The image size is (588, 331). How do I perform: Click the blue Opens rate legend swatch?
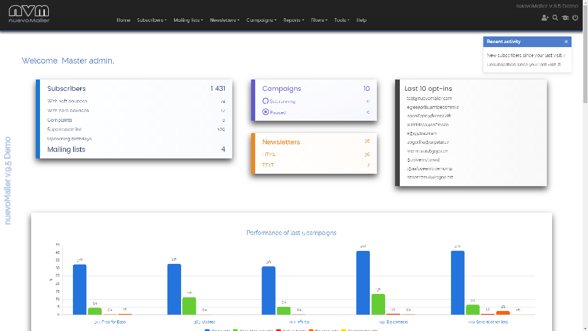[207, 330]
